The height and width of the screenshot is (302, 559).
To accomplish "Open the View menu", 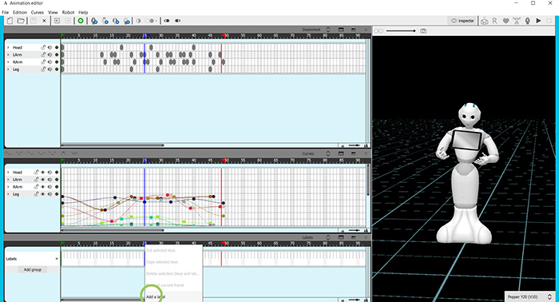I will 53,12.
